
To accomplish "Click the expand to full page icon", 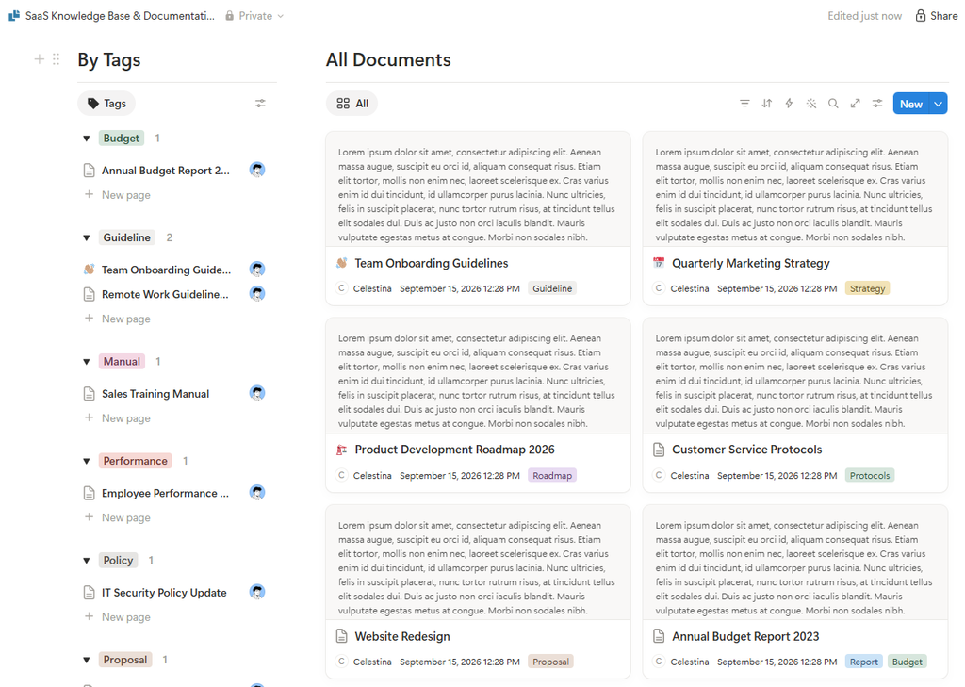I will [856, 104].
